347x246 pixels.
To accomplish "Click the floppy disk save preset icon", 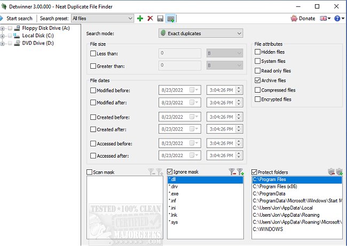I will (160, 19).
